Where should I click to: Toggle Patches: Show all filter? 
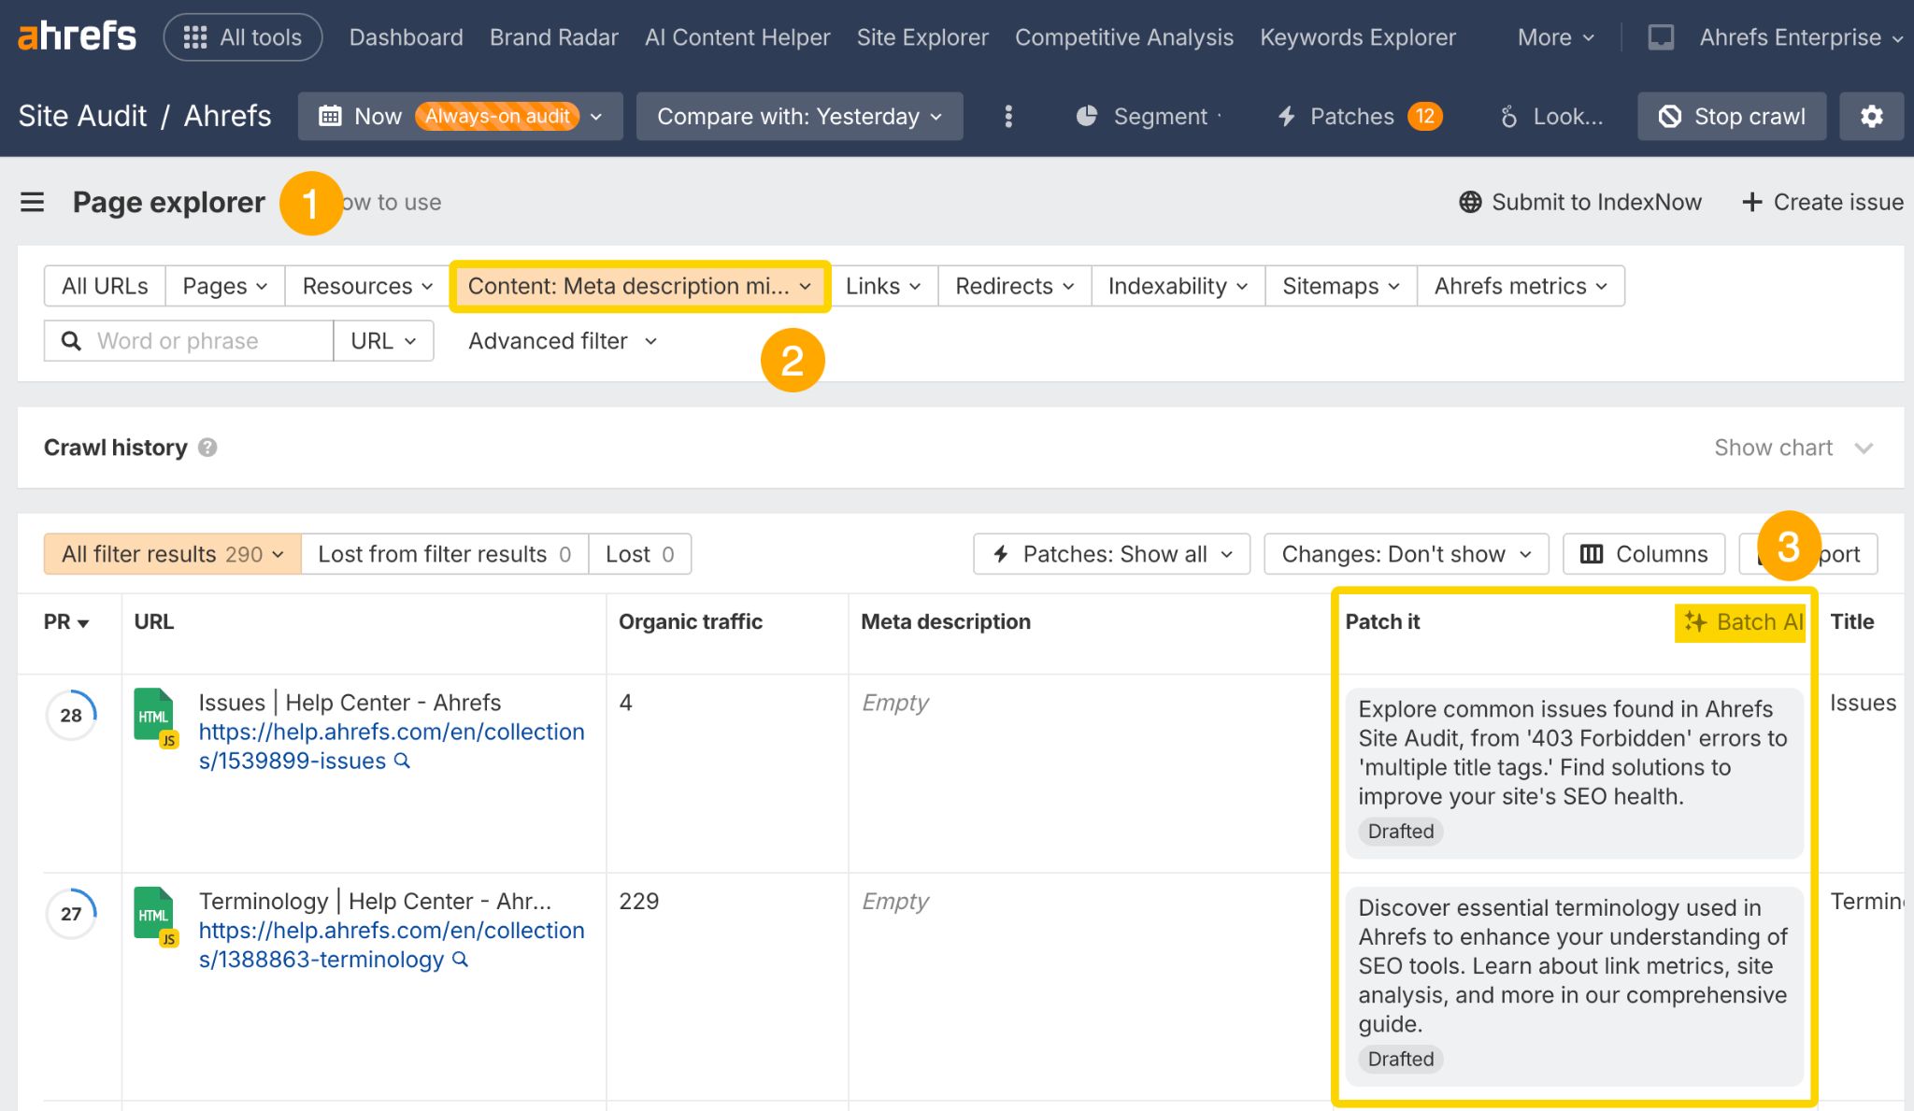(1110, 553)
